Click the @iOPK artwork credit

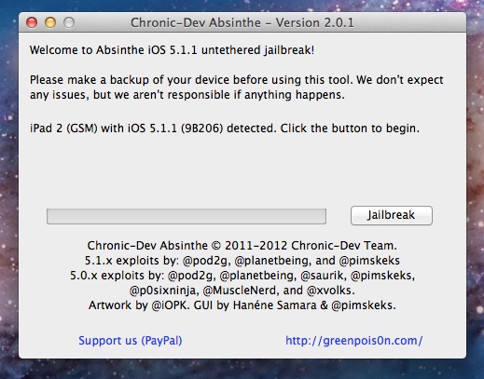point(171,305)
